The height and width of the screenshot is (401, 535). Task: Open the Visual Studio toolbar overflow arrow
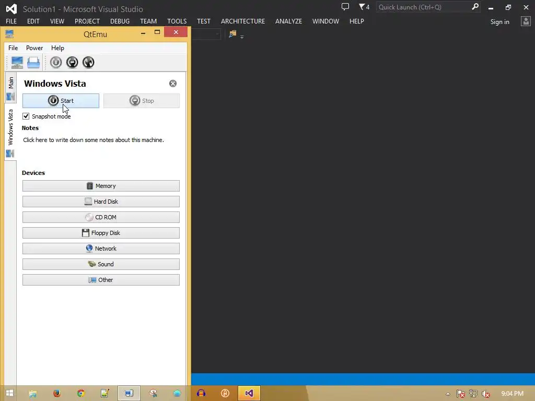pyautogui.click(x=242, y=37)
